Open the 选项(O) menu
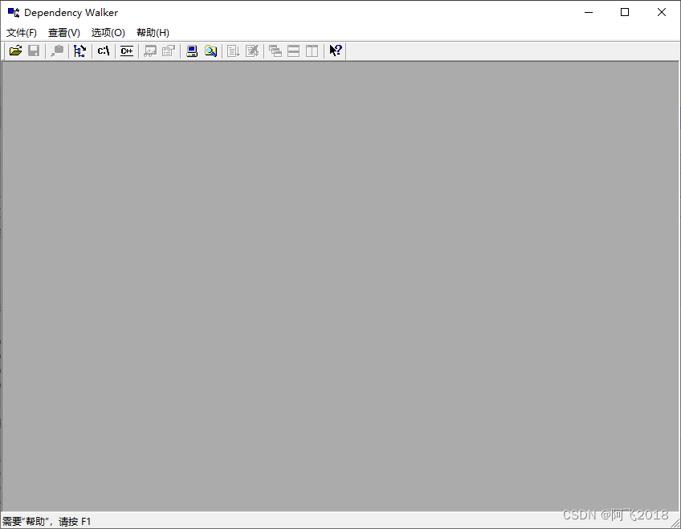Viewport: 681px width, 529px height. [x=108, y=32]
